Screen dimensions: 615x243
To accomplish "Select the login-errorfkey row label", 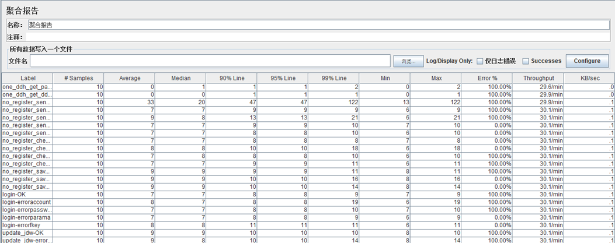I will pyautogui.click(x=27, y=226).
